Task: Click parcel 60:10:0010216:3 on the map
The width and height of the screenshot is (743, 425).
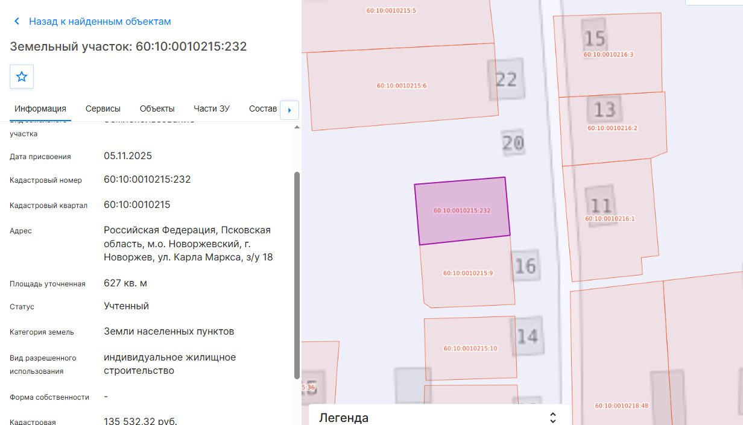Action: point(608,54)
